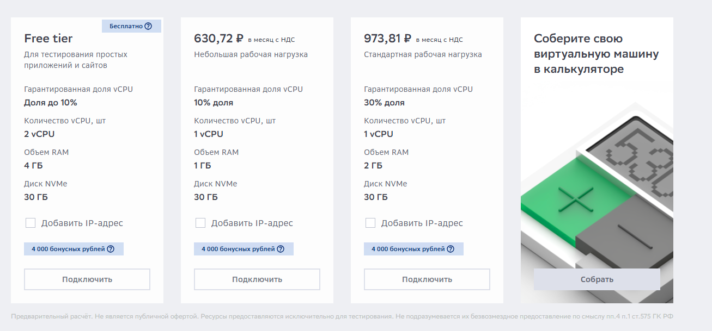The height and width of the screenshot is (331, 712).
Task: Click the Бесплатно badge label text
Action: pos(126,26)
